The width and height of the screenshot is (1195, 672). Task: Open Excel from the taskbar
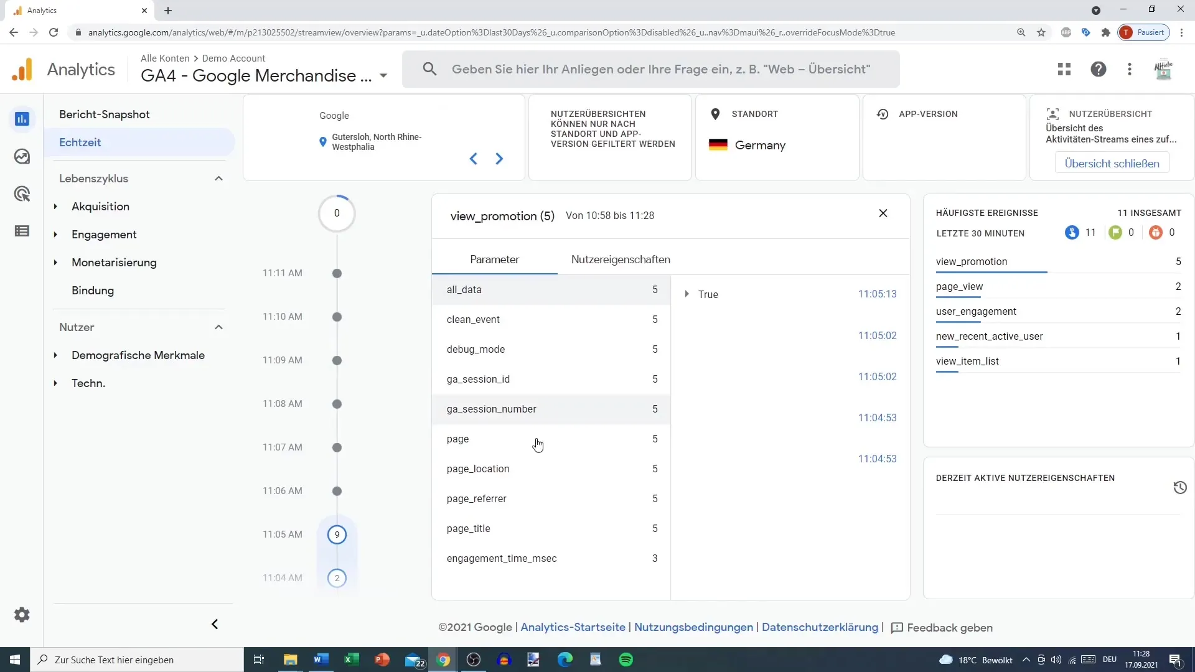pos(352,660)
